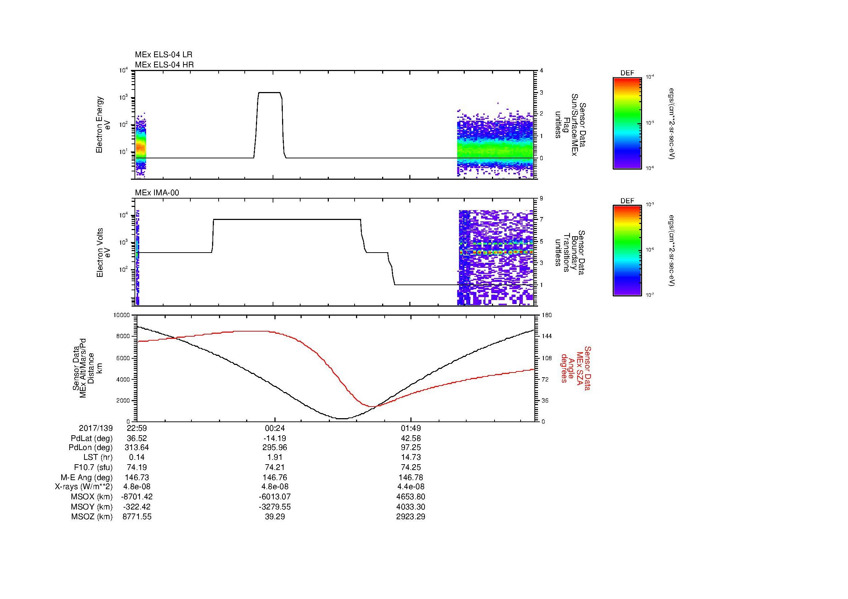Click the F10.7 value '74.25'

click(411, 467)
